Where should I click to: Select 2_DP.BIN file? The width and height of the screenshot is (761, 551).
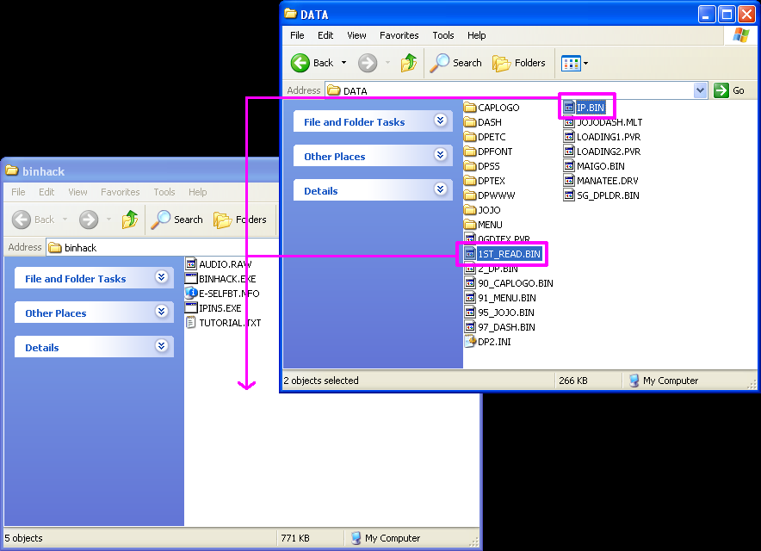492,269
